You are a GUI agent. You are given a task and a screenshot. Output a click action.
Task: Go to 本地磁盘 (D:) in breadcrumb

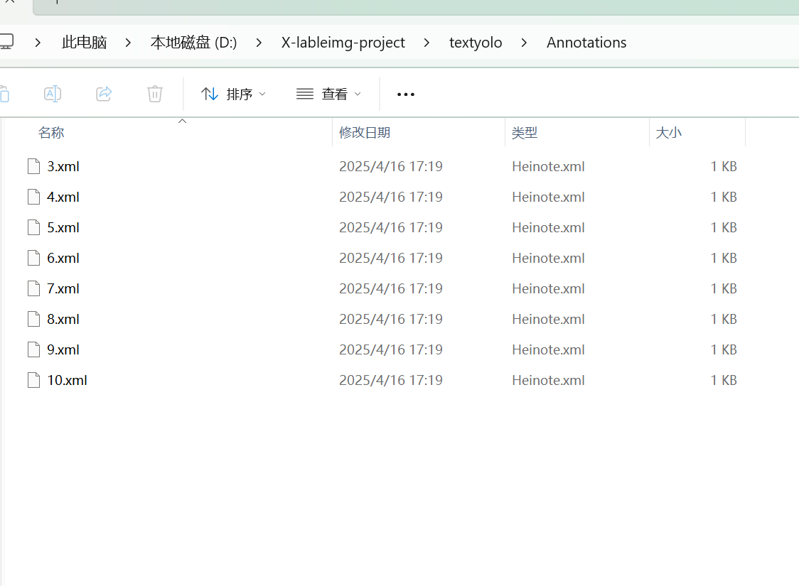(x=193, y=43)
